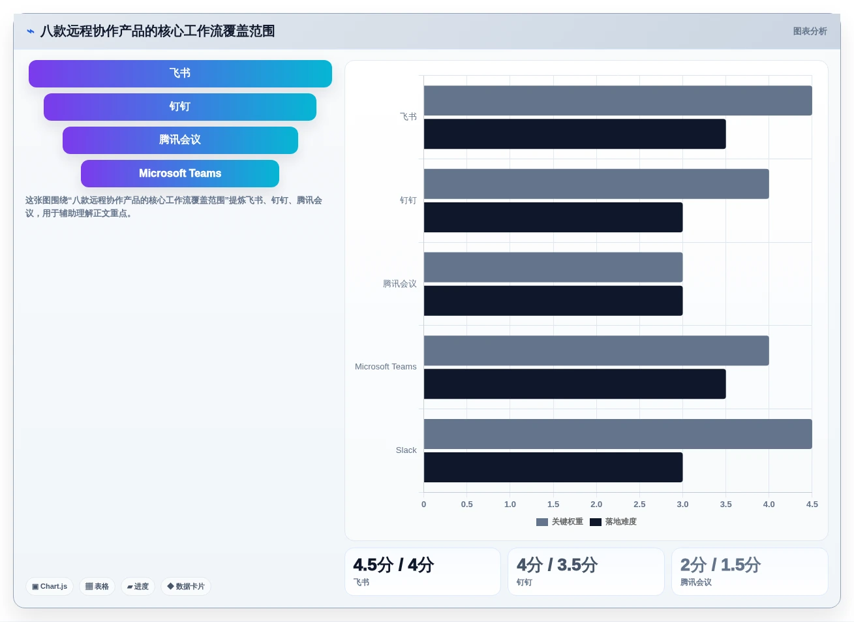The width and height of the screenshot is (854, 622).
Task: Click Slack 落地难度 dark bar
Action: pyautogui.click(x=553, y=467)
